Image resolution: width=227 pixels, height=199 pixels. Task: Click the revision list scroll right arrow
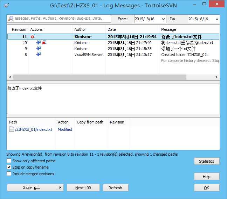click(x=216, y=77)
